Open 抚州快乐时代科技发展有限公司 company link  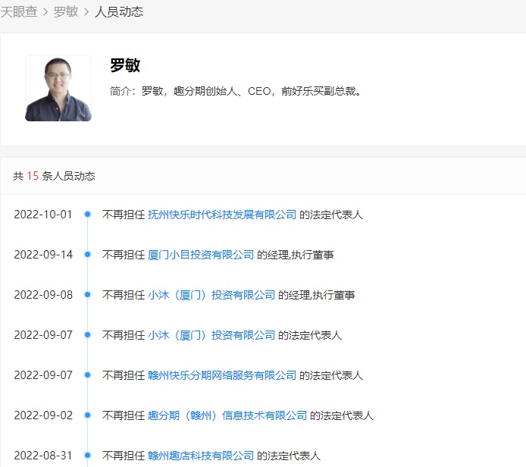point(222,215)
